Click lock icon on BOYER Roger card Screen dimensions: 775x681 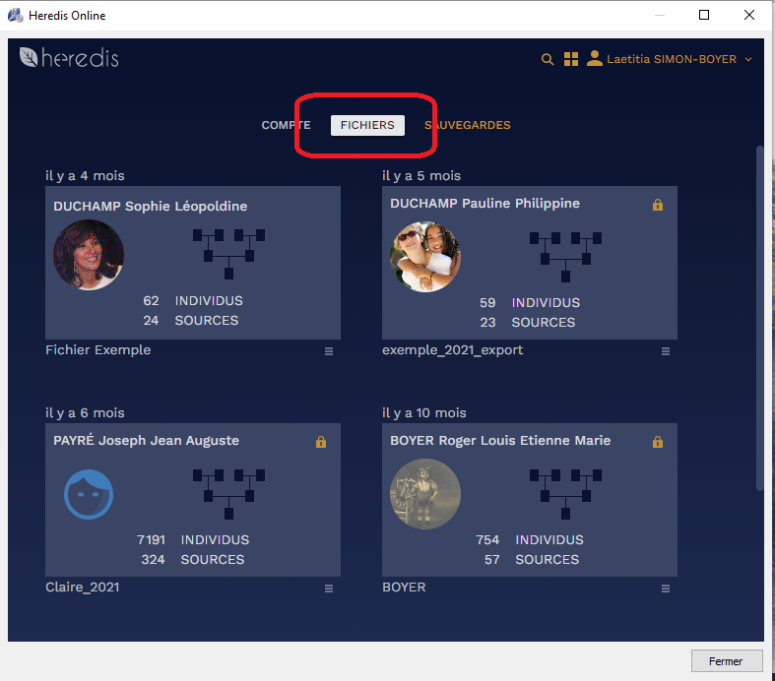pos(658,442)
